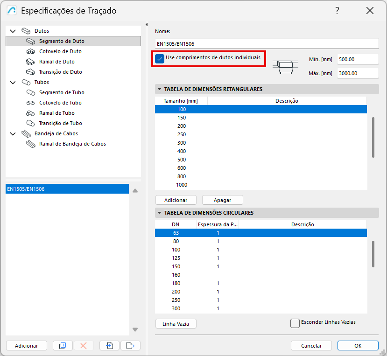
Task: Select DN 80 row
Action: click(x=261, y=241)
